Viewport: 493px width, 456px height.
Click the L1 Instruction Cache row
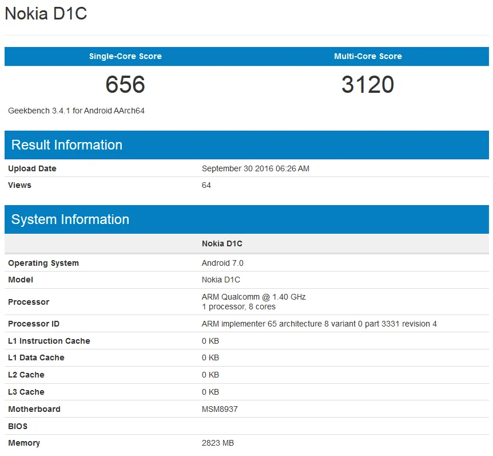click(x=49, y=340)
